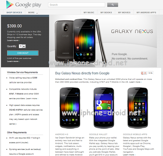Viewport: 163px width, 156px height.
Task: Click the Google +1 button
Action: [144, 73]
